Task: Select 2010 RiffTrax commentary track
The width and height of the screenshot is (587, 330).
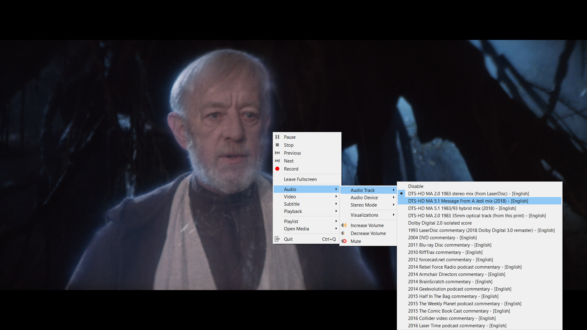Action: [x=479, y=252]
